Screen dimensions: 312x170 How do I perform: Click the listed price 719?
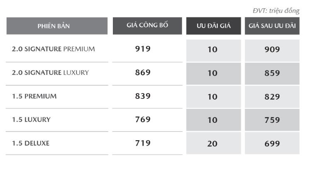click(143, 143)
